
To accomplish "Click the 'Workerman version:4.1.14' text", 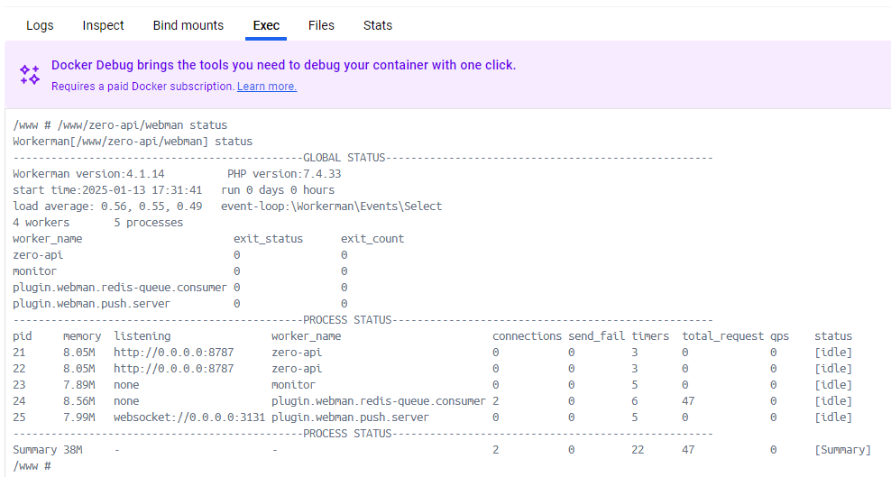I will pos(88,174).
